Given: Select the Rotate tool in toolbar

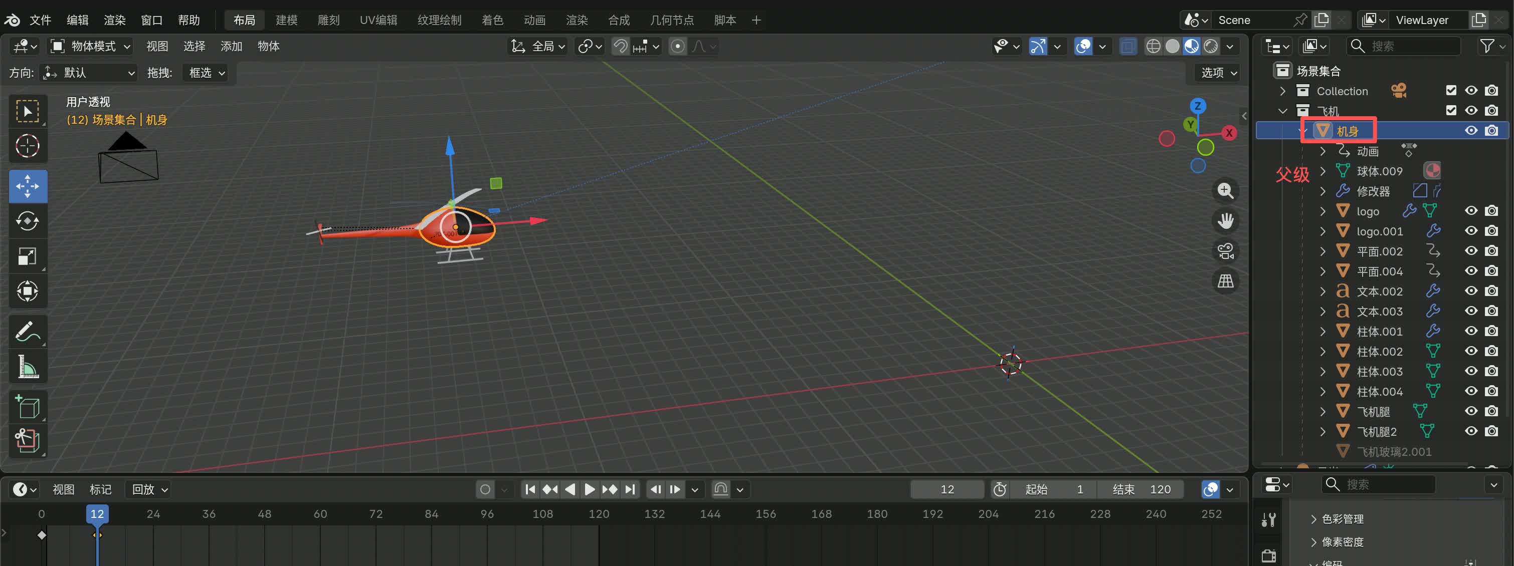Looking at the screenshot, I should [28, 221].
